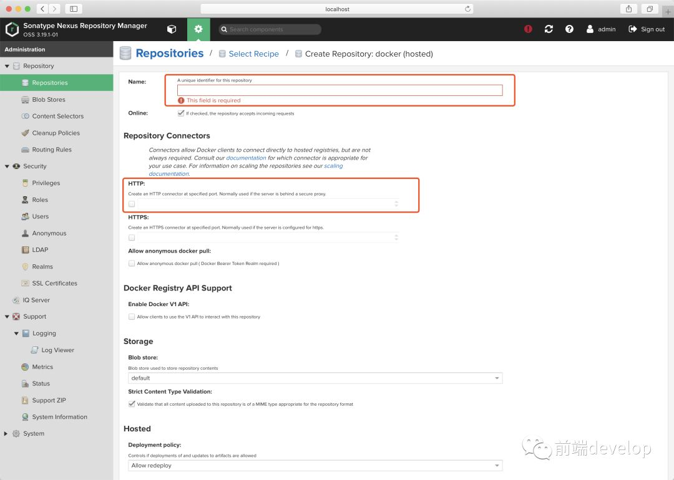Click the HTTPS port stepper arrows
674x480 pixels.
(x=396, y=238)
